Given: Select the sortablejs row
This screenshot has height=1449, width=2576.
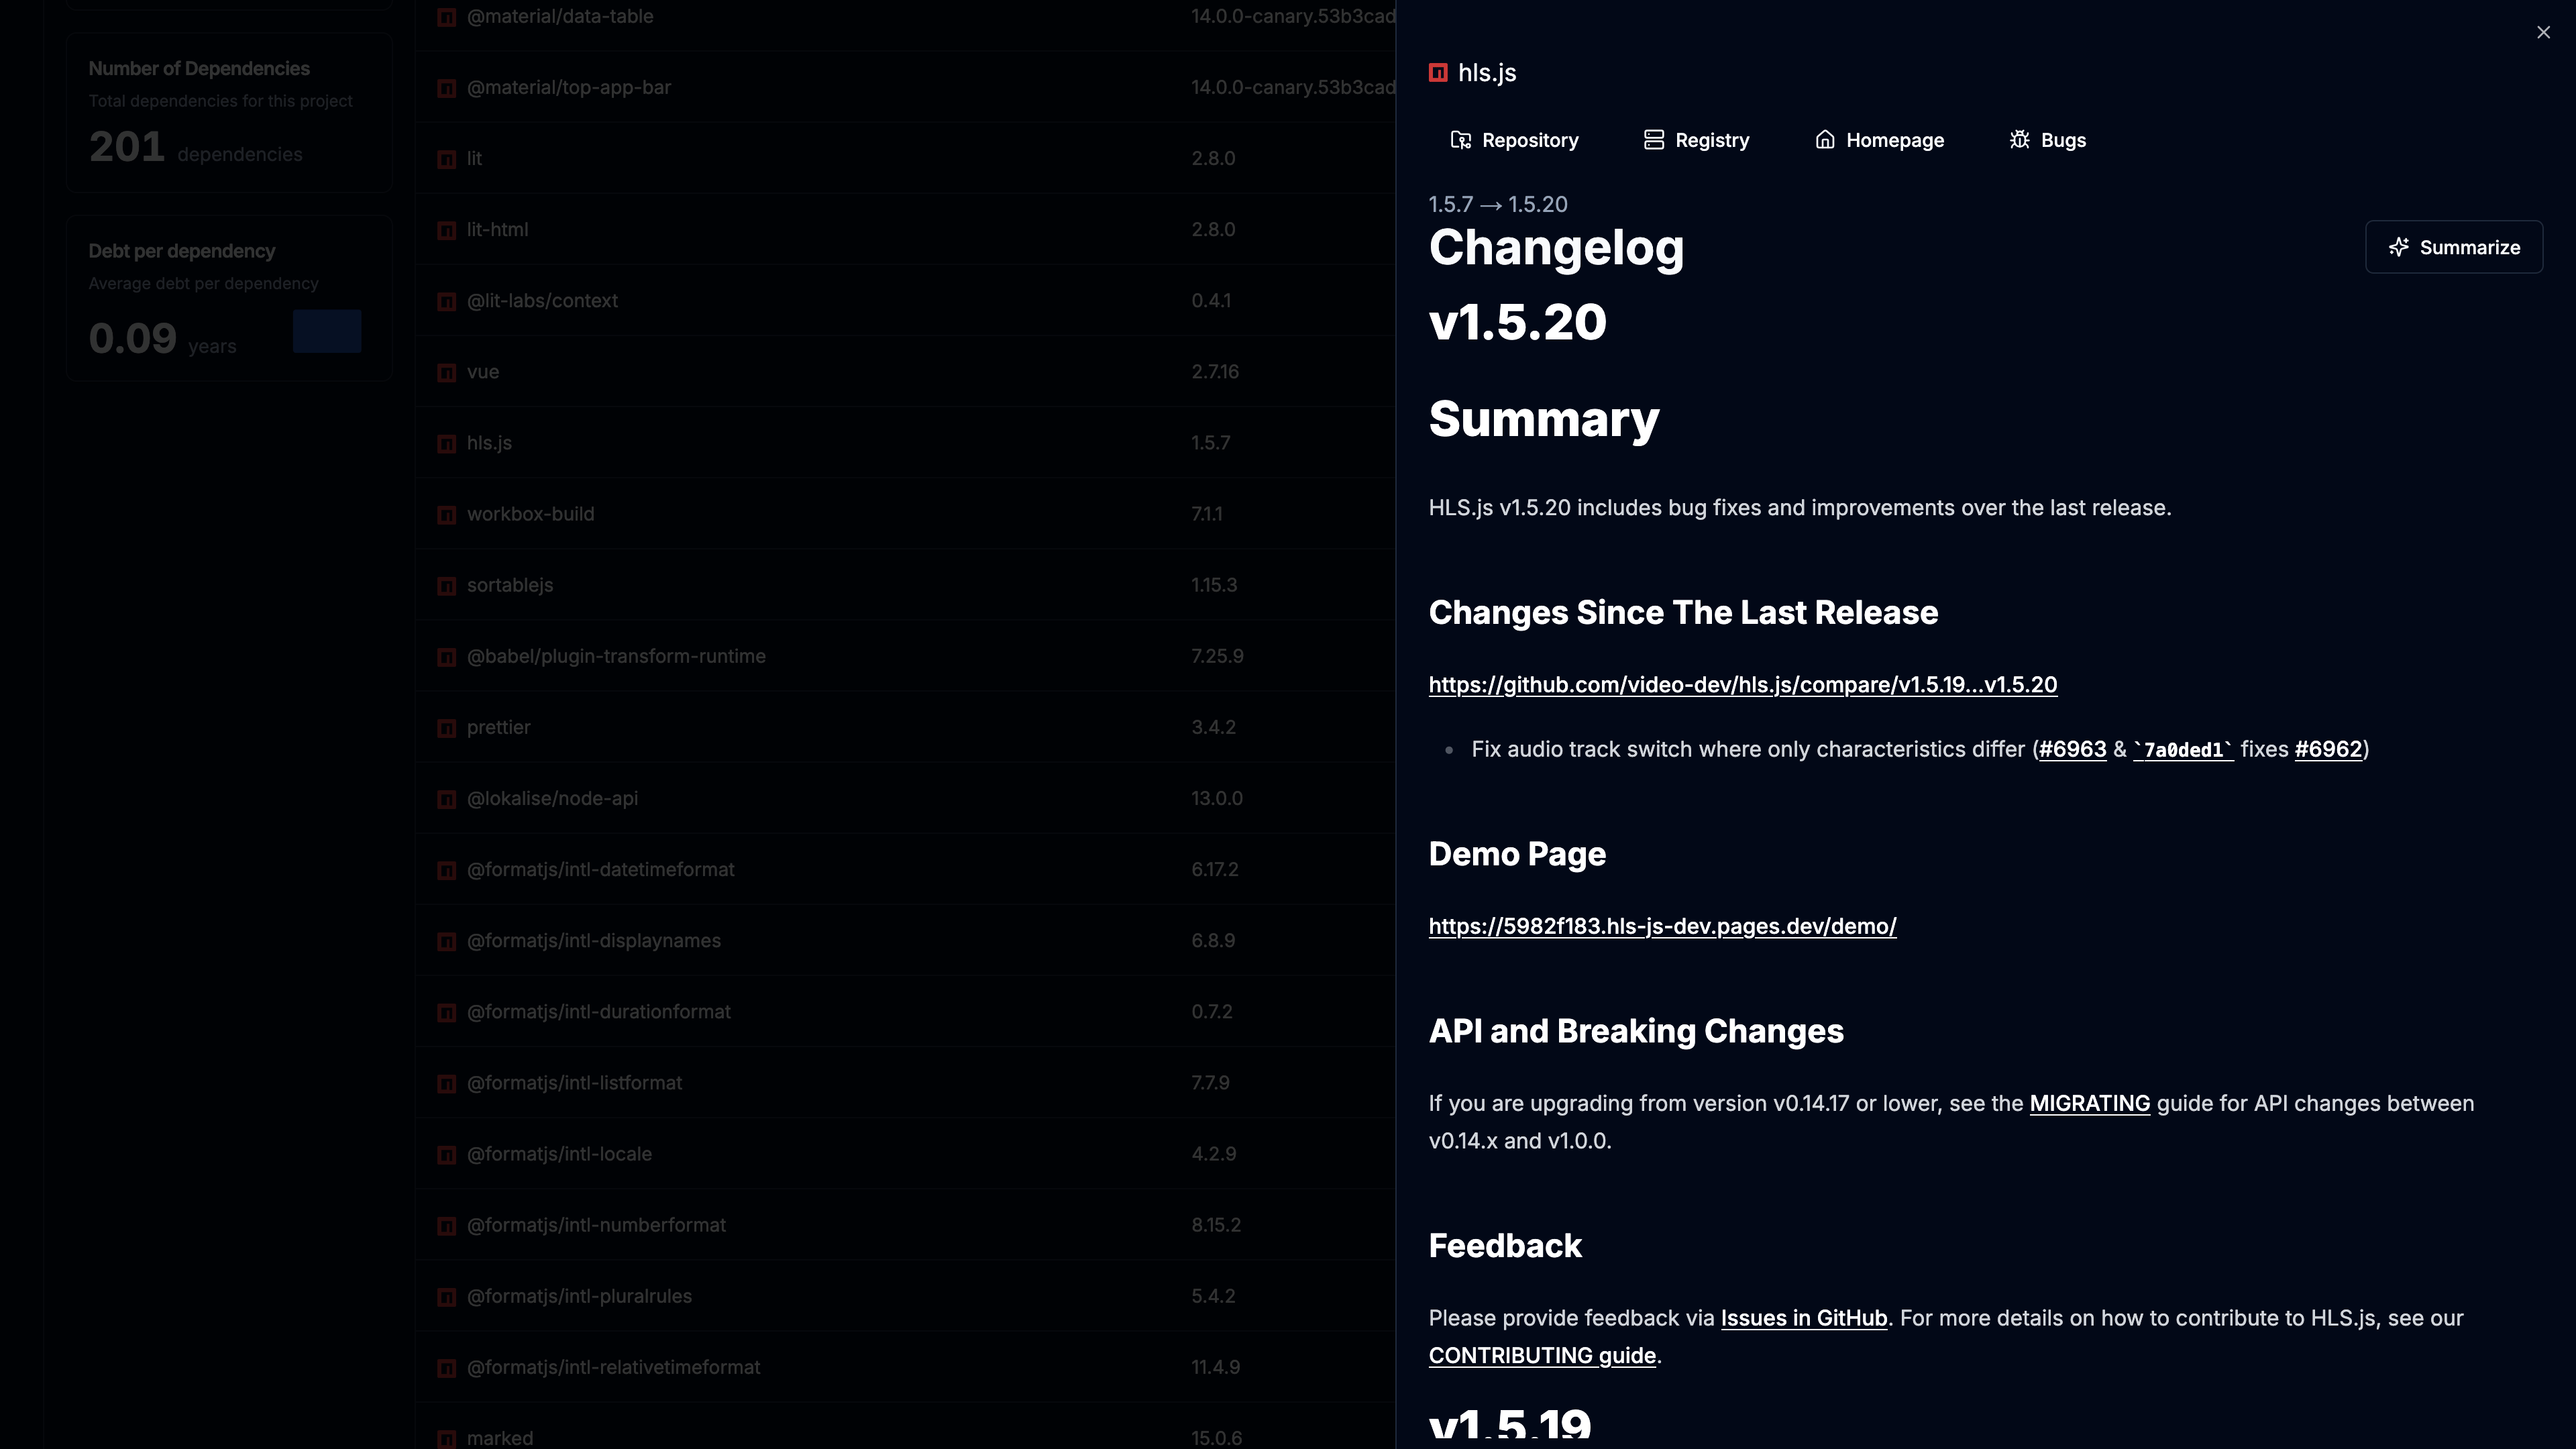Looking at the screenshot, I should [905, 585].
